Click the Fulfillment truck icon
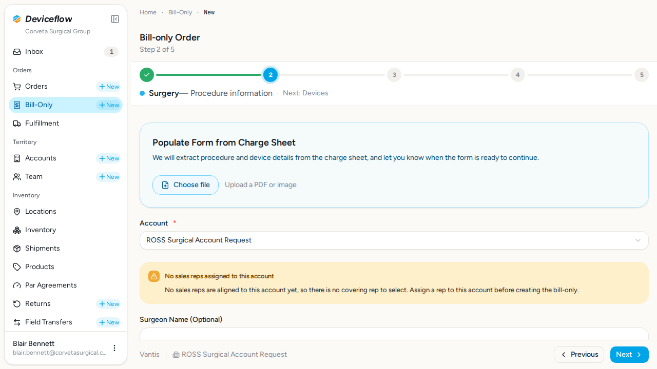This screenshot has height=369, width=657. click(x=17, y=124)
